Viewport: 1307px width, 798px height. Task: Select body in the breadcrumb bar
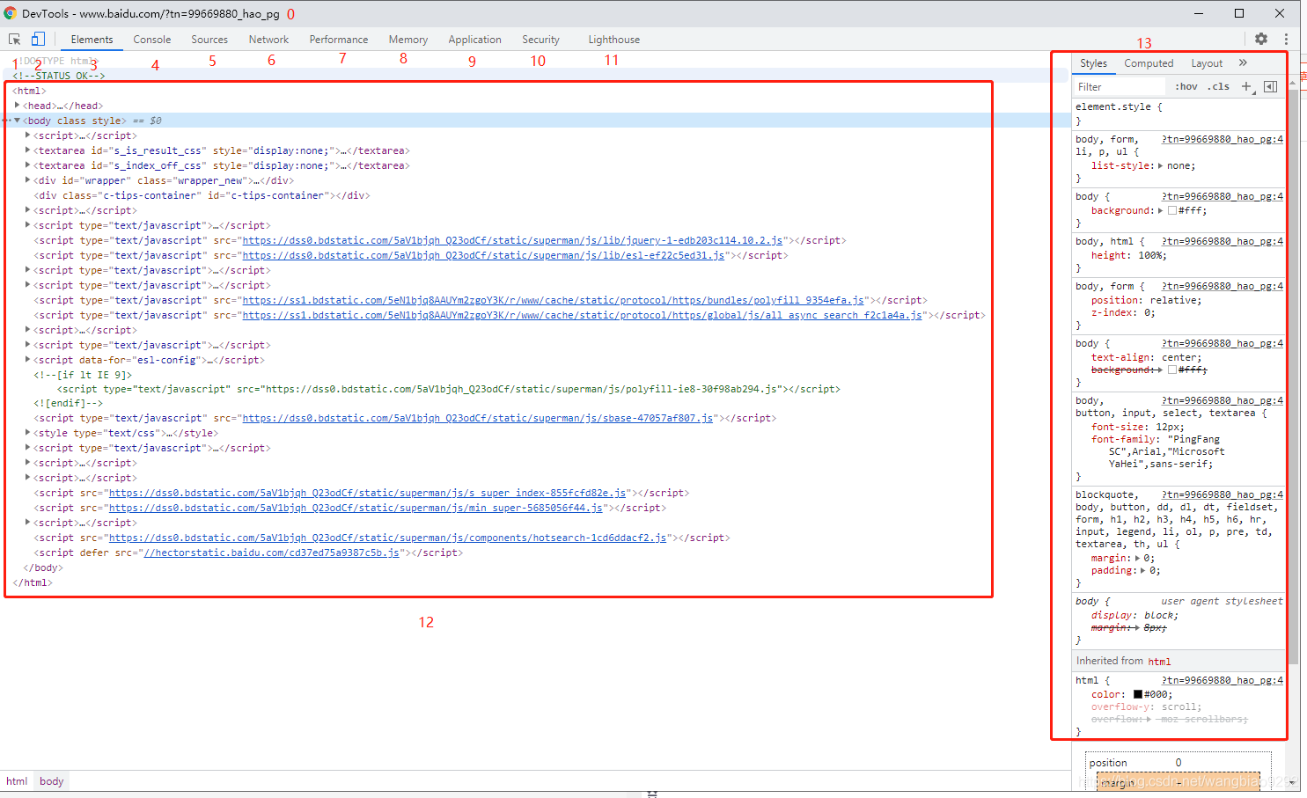[51, 781]
